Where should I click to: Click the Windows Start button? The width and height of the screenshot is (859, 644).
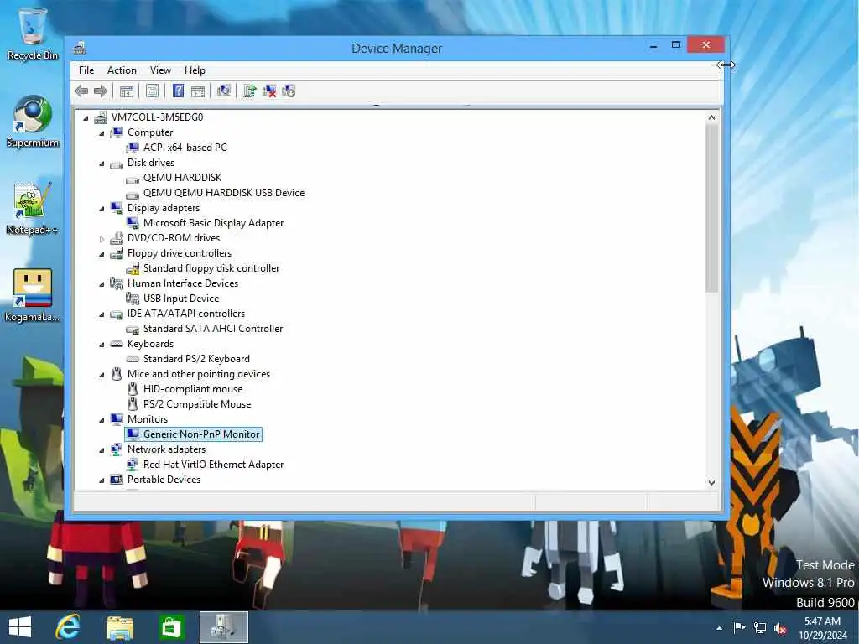click(x=20, y=627)
